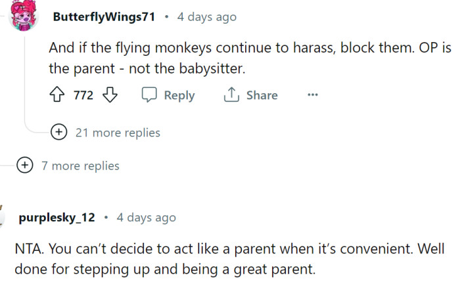
Task: Click purplesky_12's avatar
Action: [4, 219]
